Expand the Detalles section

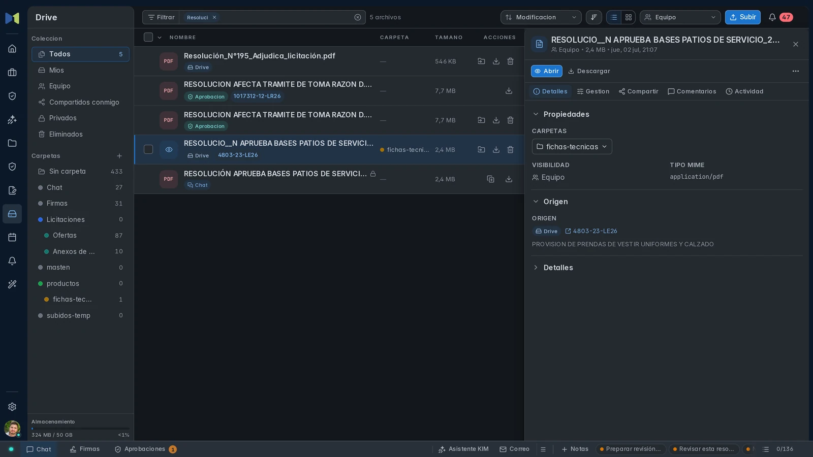coord(553,268)
